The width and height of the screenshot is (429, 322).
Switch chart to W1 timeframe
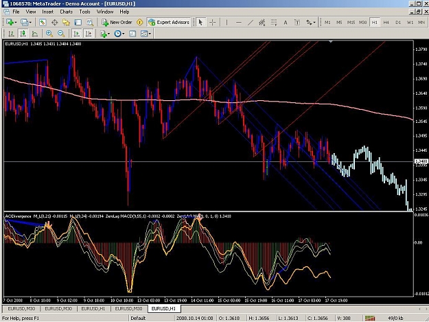pos(410,23)
